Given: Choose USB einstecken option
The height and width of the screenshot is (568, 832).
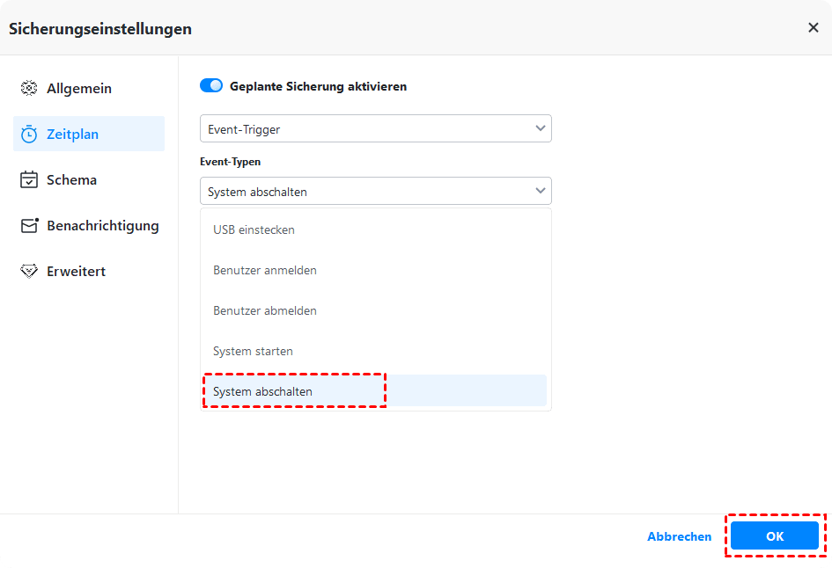Looking at the screenshot, I should tap(254, 230).
